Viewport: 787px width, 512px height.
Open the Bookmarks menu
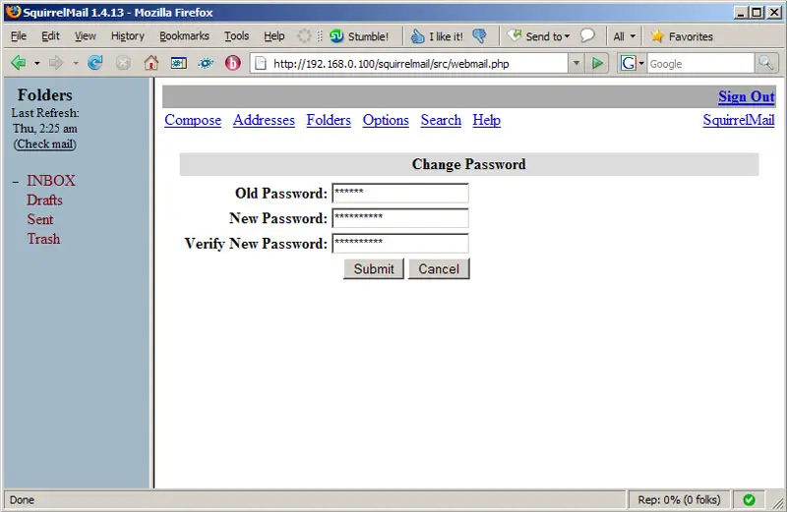click(x=184, y=36)
